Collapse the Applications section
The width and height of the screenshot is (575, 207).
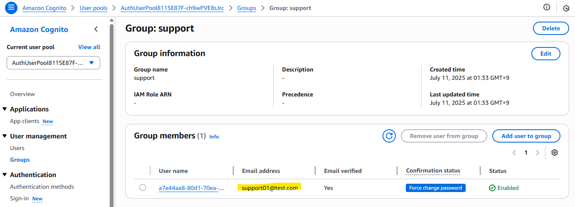tap(5, 109)
